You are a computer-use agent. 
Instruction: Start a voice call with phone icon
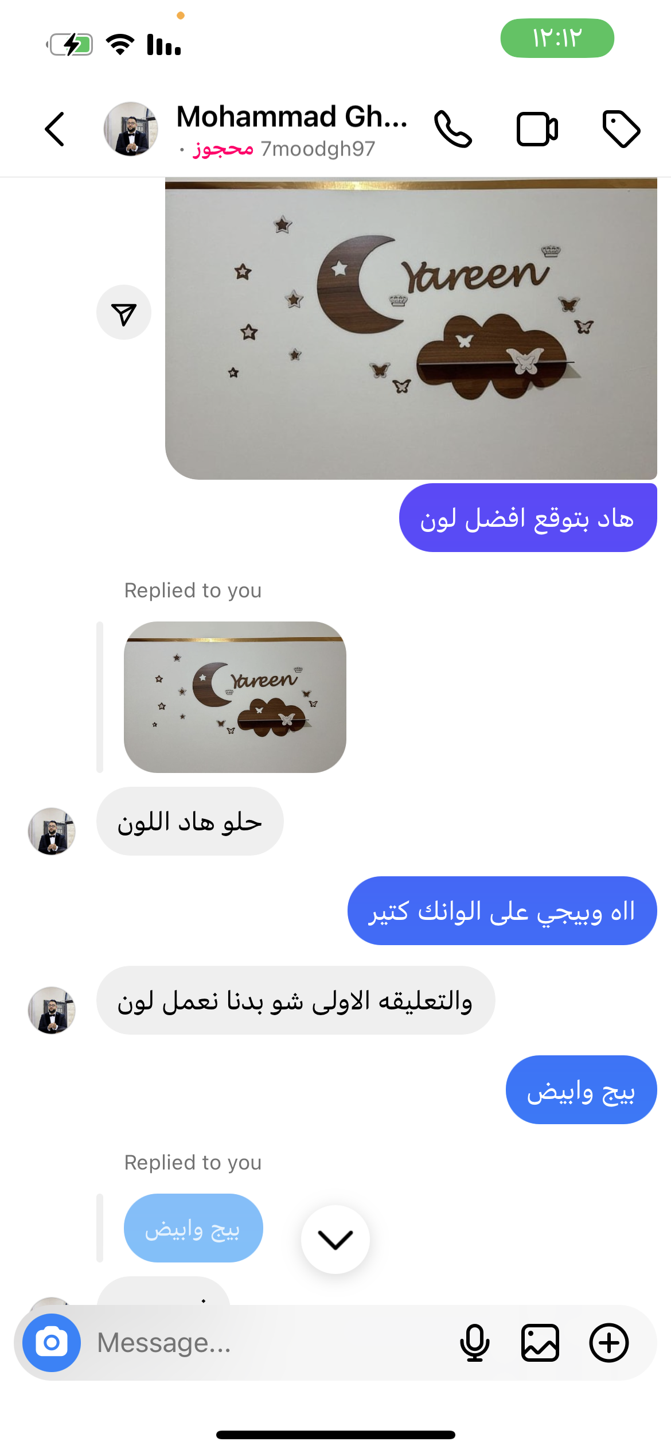click(x=452, y=129)
